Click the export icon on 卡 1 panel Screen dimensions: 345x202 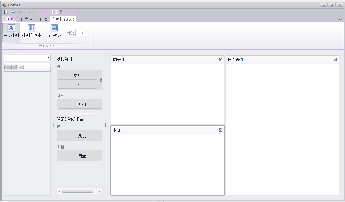point(221,130)
